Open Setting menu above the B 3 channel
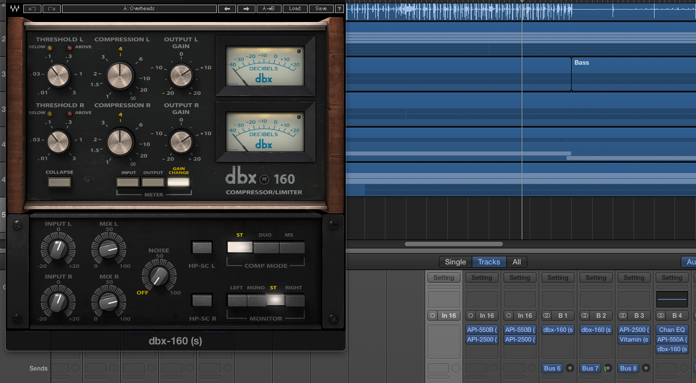Viewport: 696px width, 383px height. tap(634, 277)
